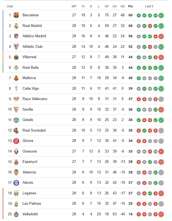The height and width of the screenshot is (221, 172).
Task: Click the Pts column header
Action: coord(130,6)
